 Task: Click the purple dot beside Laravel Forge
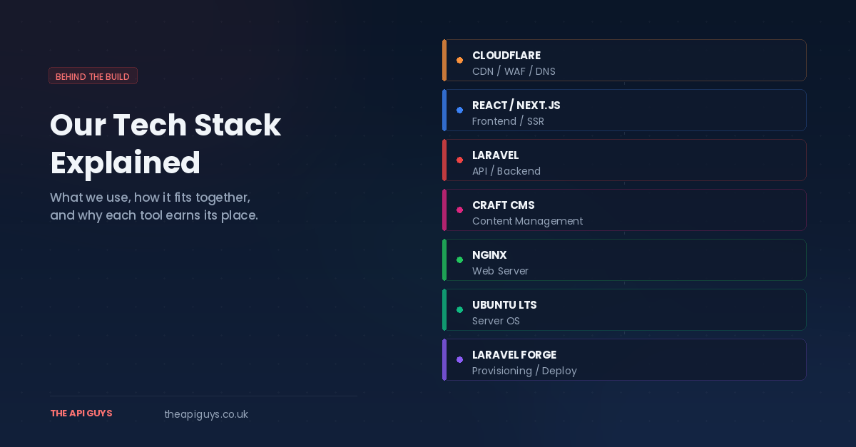[459, 360]
